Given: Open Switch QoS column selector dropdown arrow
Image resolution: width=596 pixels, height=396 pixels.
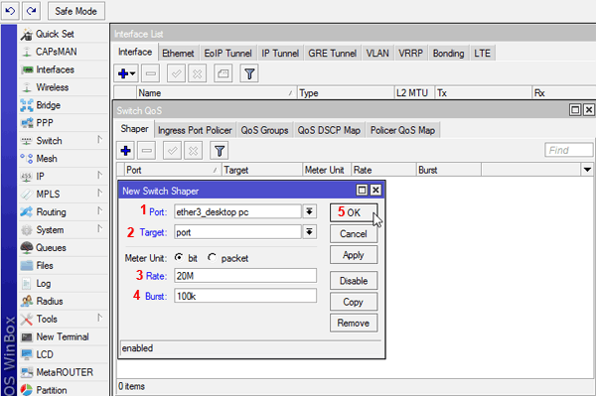Looking at the screenshot, I should 587,170.
